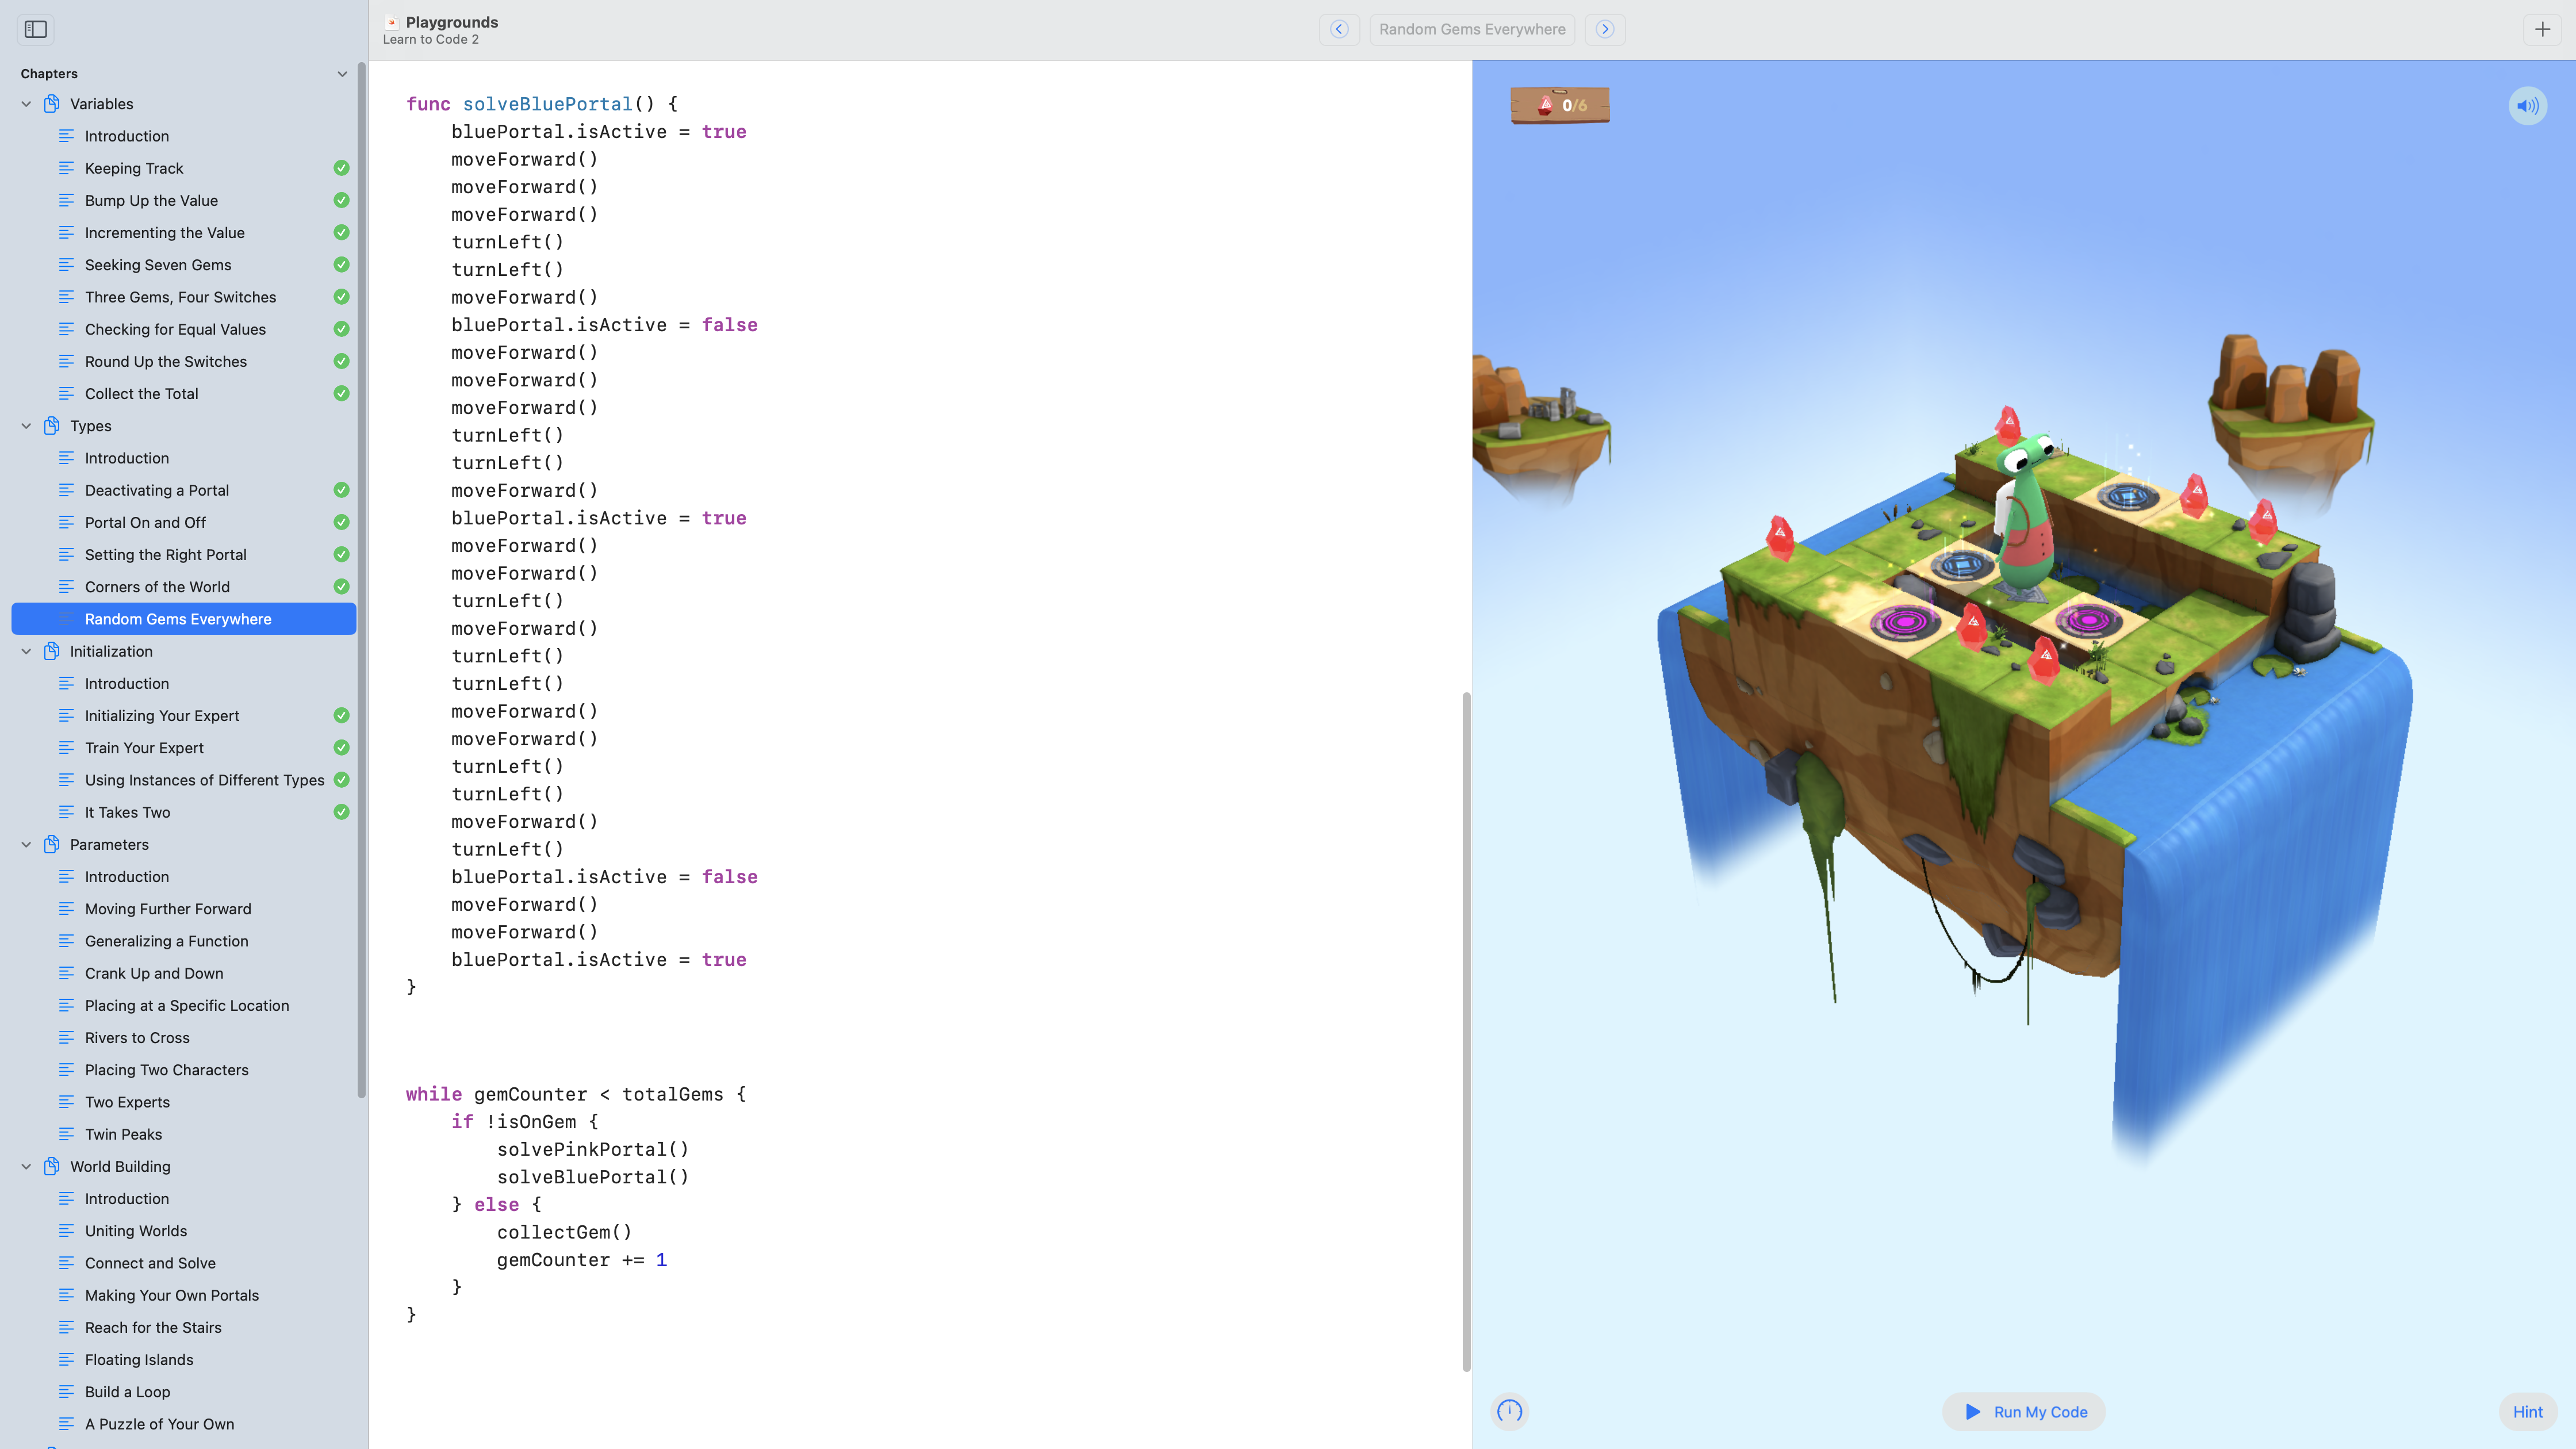Open Checking for Equal Values page
This screenshot has height=1449, width=2576.
(x=184, y=329)
